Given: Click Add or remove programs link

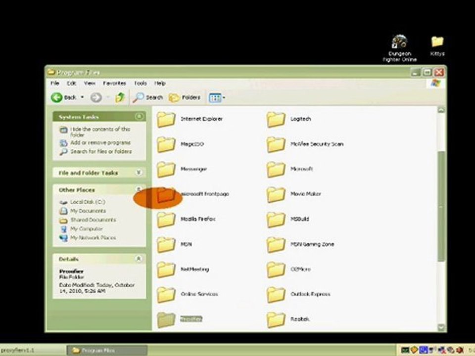Looking at the screenshot, I should coord(100,142).
